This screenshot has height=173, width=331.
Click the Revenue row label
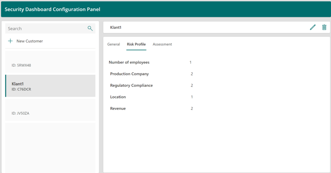coord(118,108)
